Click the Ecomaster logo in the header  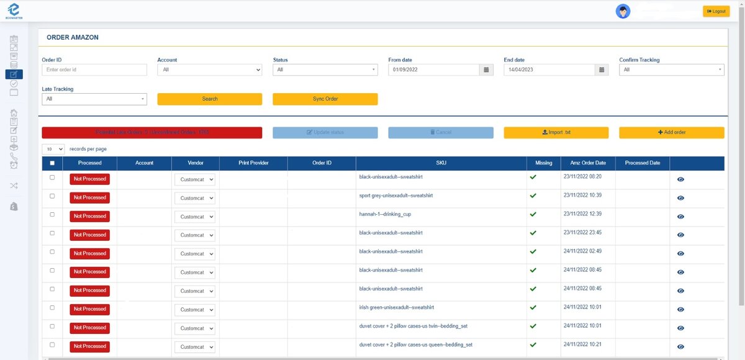click(14, 11)
